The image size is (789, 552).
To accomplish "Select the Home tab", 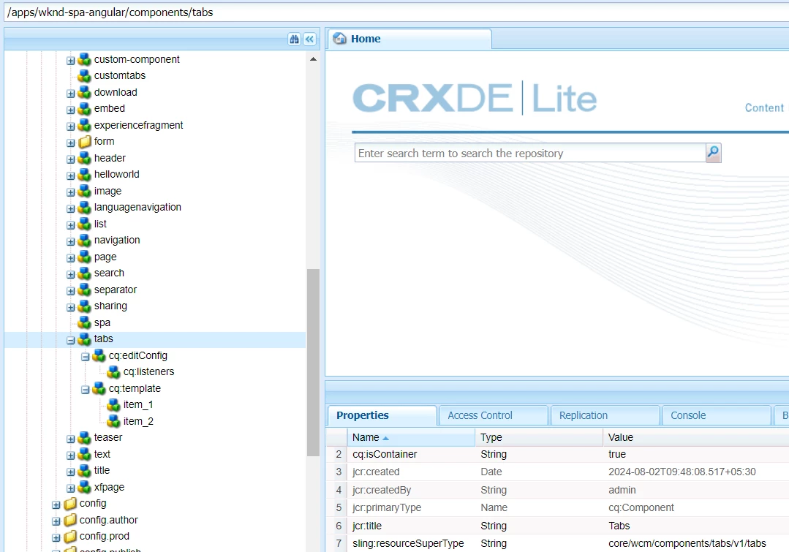I will 409,39.
